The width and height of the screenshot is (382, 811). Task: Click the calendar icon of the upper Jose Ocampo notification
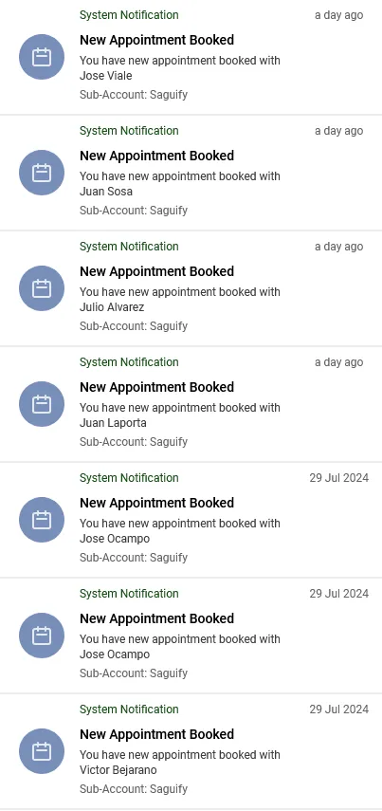(x=42, y=520)
